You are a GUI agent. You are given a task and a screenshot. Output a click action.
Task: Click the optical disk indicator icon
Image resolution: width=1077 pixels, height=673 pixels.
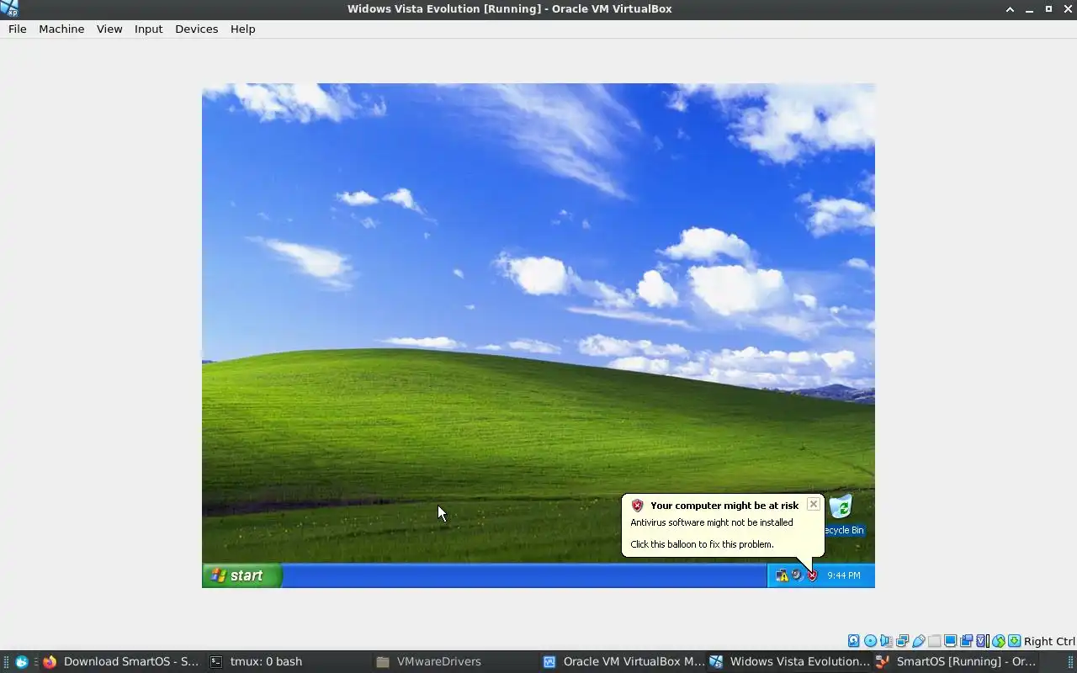tap(870, 641)
